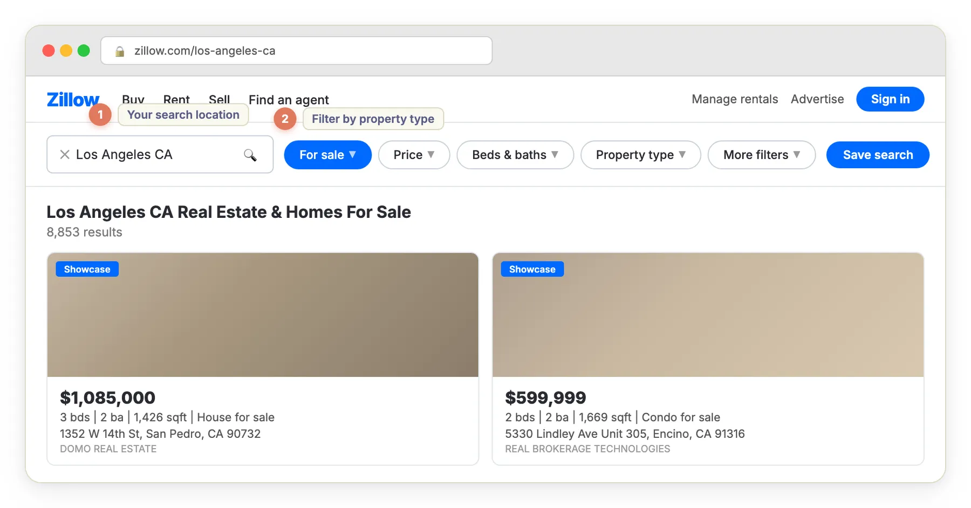
Task: Click the Showcase badge on the San Pedro listing
Action: point(86,269)
